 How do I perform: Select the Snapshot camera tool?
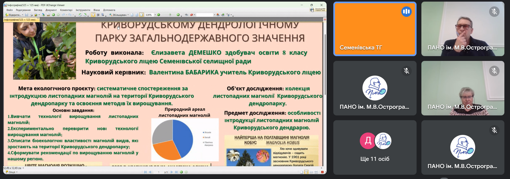[98, 15]
